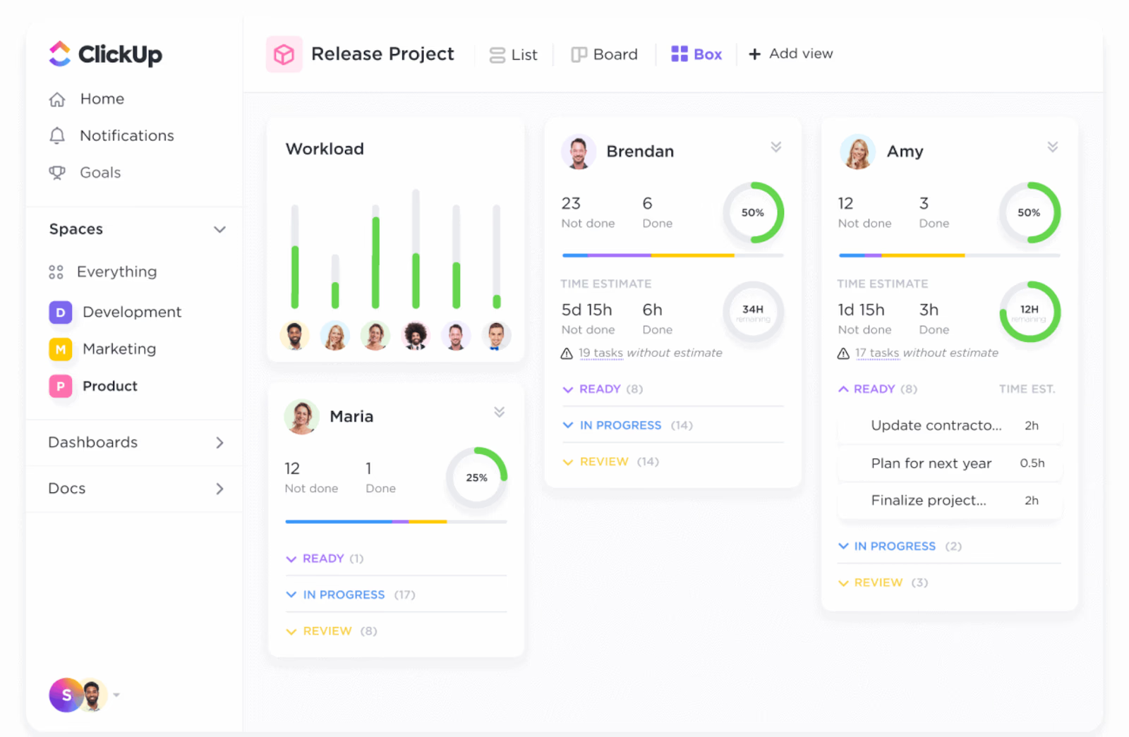This screenshot has width=1129, height=737.
Task: Click Brendan's 50% completion ring
Action: pyautogui.click(x=753, y=212)
